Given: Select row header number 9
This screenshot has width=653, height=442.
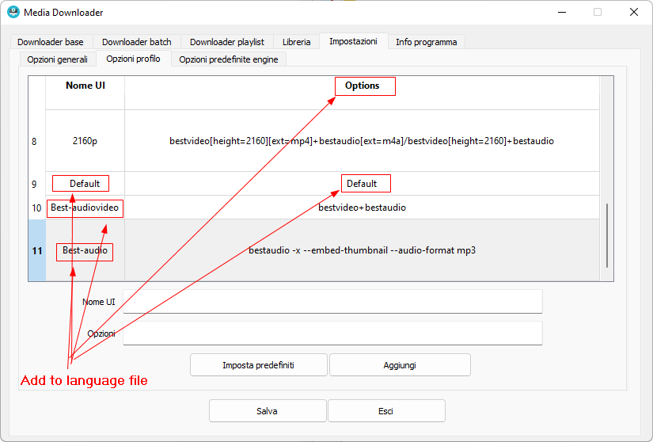Looking at the screenshot, I should (37, 184).
